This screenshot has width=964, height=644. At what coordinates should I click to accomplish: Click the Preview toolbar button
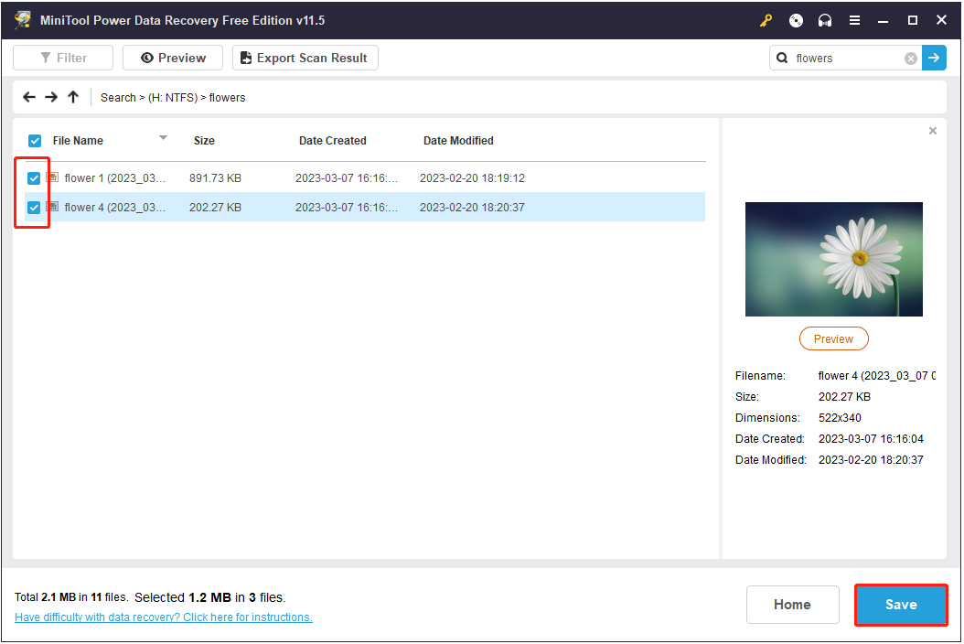173,58
